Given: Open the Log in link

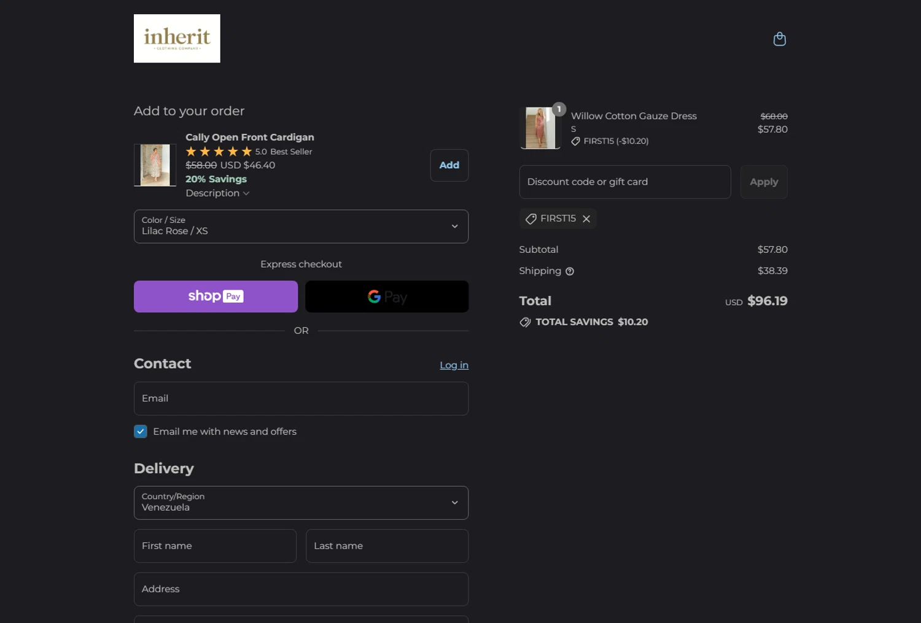Looking at the screenshot, I should [x=454, y=365].
